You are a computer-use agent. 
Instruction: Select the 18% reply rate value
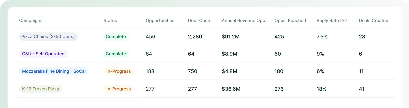pos(322,89)
